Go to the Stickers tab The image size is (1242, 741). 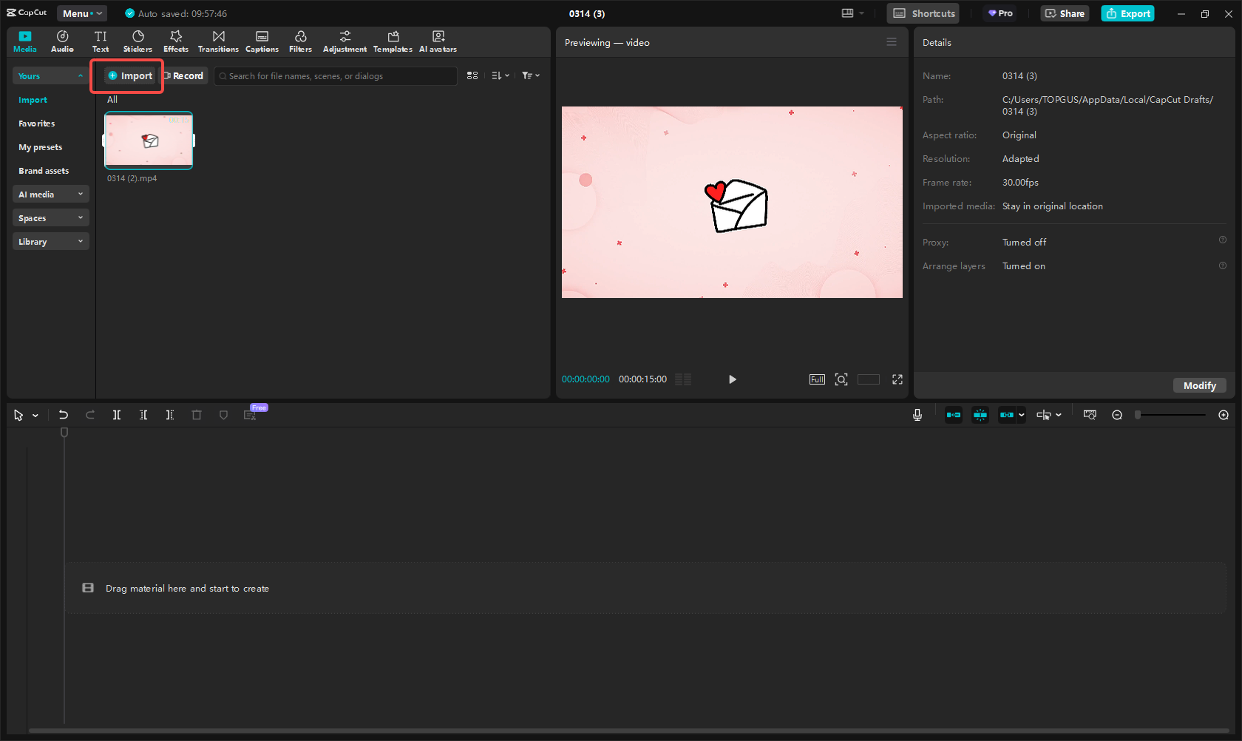pos(138,41)
